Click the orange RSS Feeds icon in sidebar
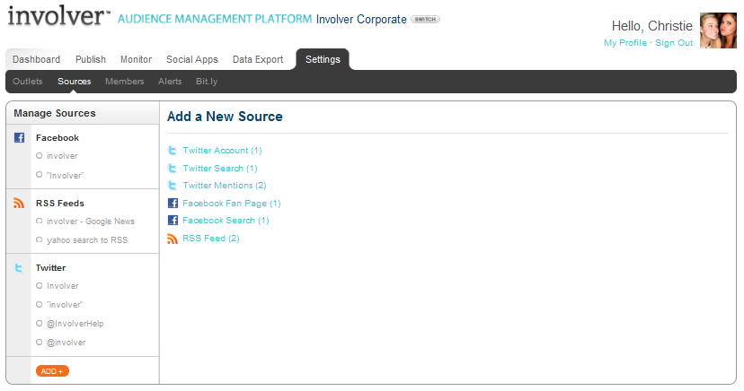744x391 pixels. pos(19,203)
